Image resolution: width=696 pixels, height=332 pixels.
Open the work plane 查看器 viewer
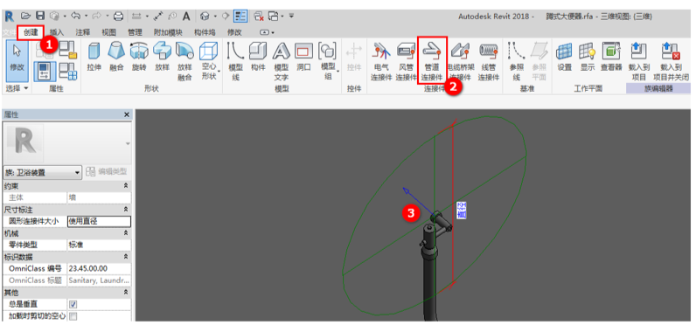point(611,58)
